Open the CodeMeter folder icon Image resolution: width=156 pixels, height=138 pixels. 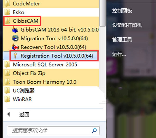click(x=7, y=4)
